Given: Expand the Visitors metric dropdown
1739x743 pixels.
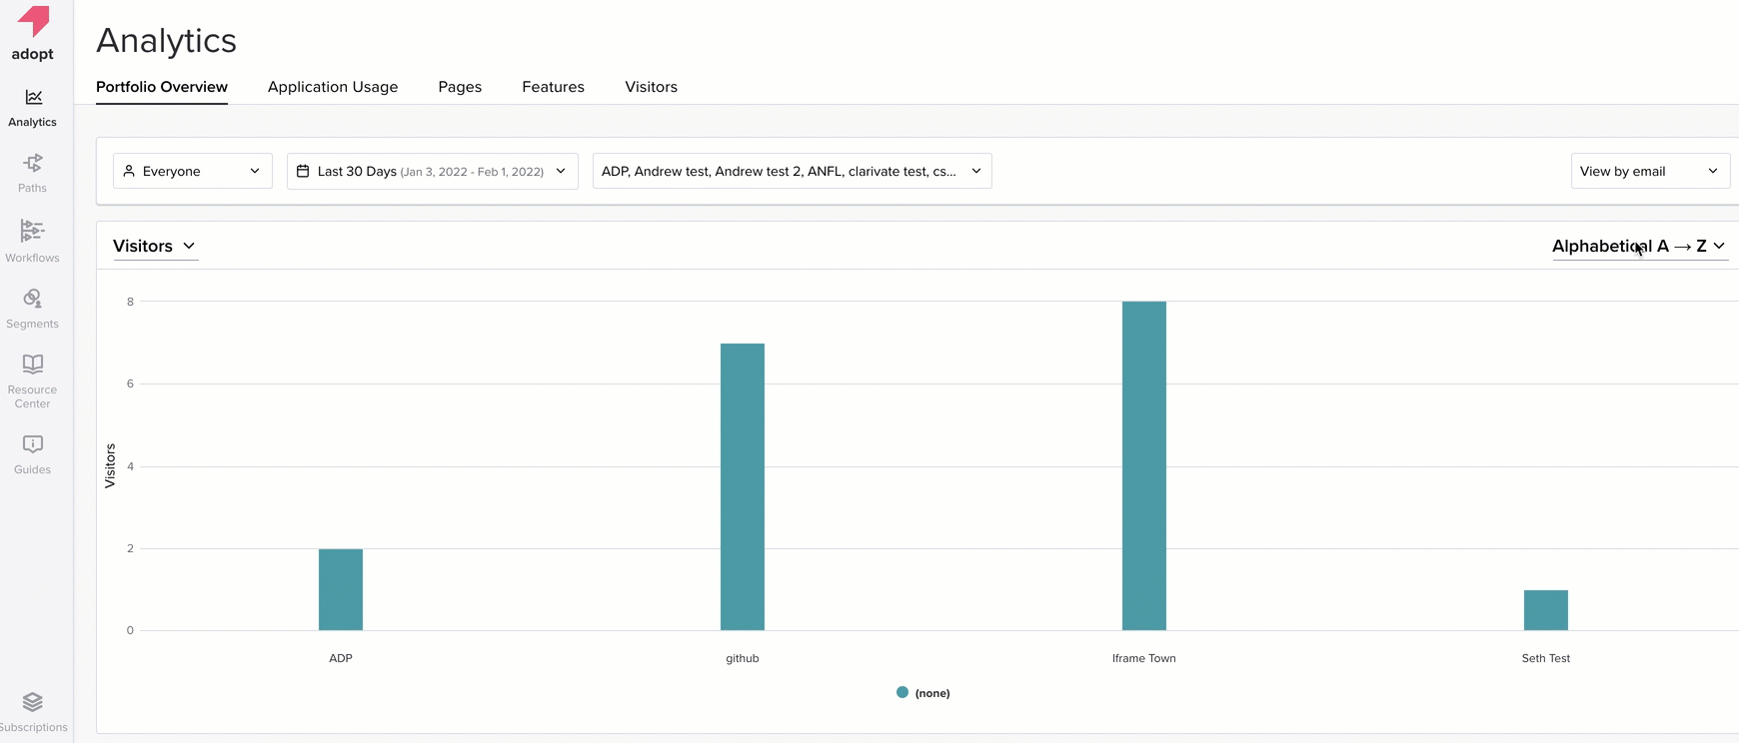Looking at the screenshot, I should pyautogui.click(x=155, y=246).
